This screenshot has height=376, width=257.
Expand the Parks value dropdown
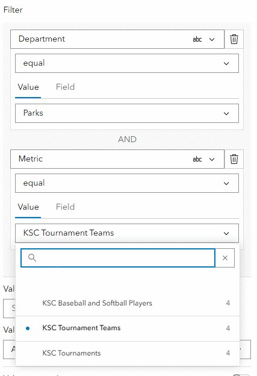tap(127, 113)
